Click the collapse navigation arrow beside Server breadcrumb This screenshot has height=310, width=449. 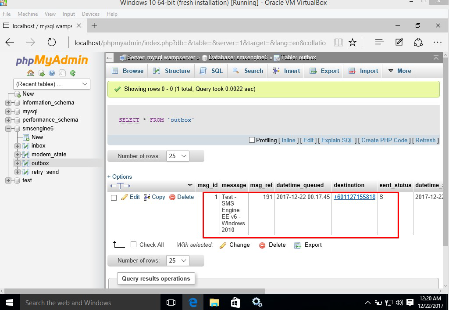(110, 58)
